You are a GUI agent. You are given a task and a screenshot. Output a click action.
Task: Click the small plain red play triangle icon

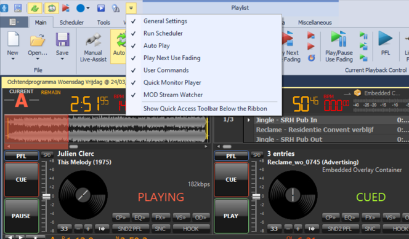(311, 46)
